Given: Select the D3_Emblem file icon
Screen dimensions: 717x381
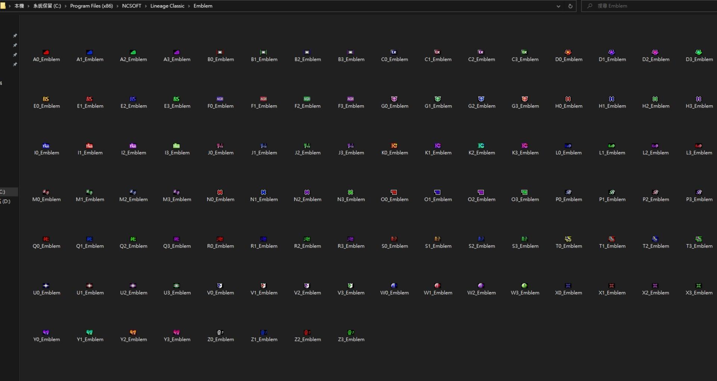Looking at the screenshot, I should tap(699, 52).
